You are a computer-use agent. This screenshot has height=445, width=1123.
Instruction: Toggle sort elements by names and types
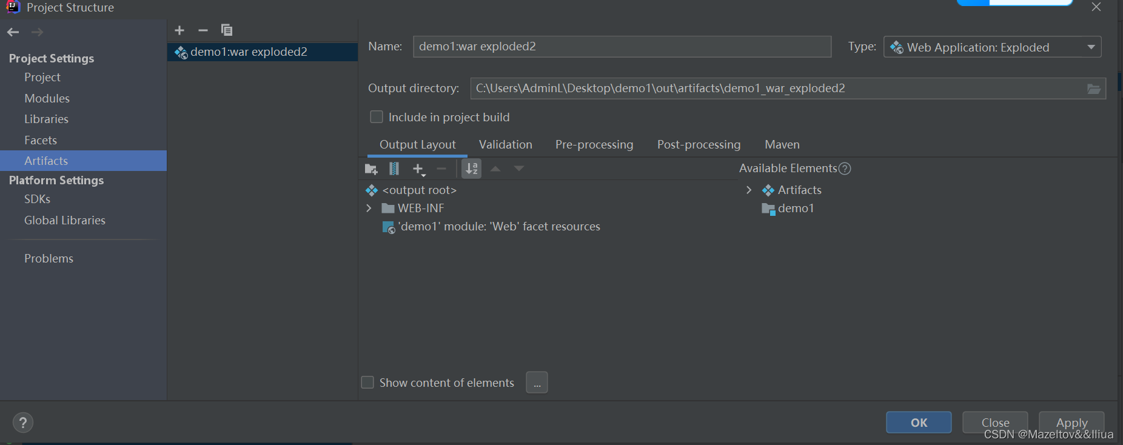coord(472,169)
